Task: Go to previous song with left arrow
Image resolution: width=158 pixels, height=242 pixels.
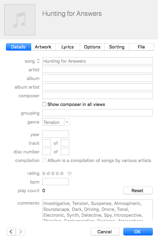Action: point(11,232)
